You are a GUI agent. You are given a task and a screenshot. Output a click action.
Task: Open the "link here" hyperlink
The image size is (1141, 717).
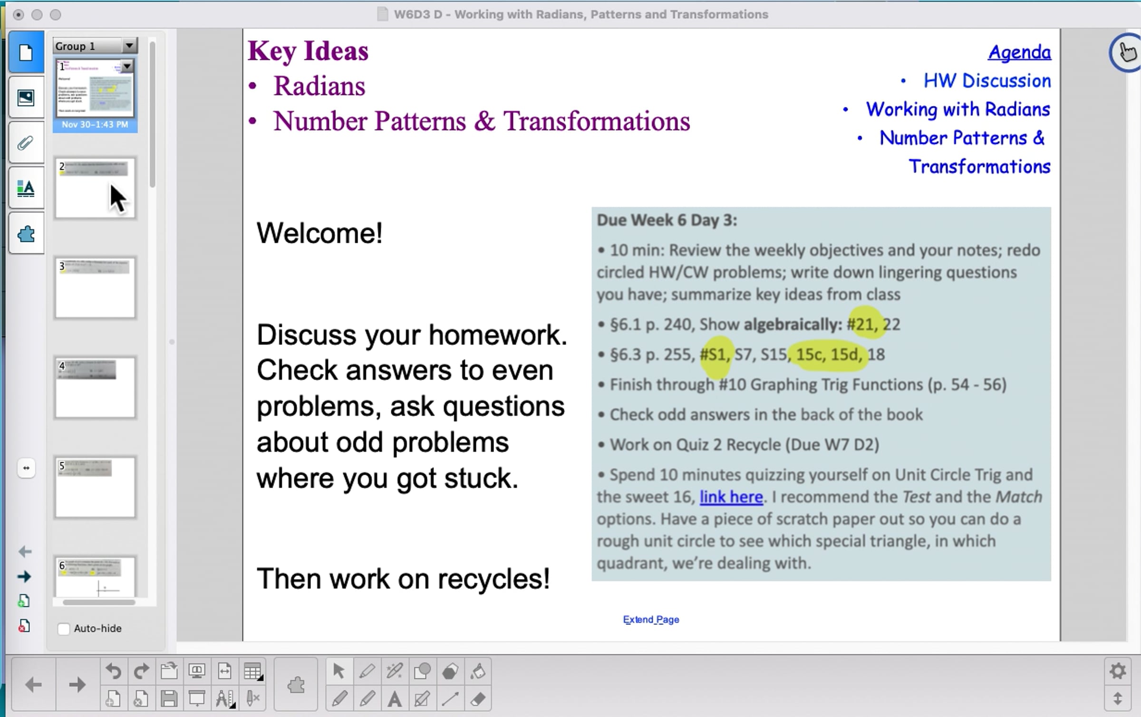[731, 497]
